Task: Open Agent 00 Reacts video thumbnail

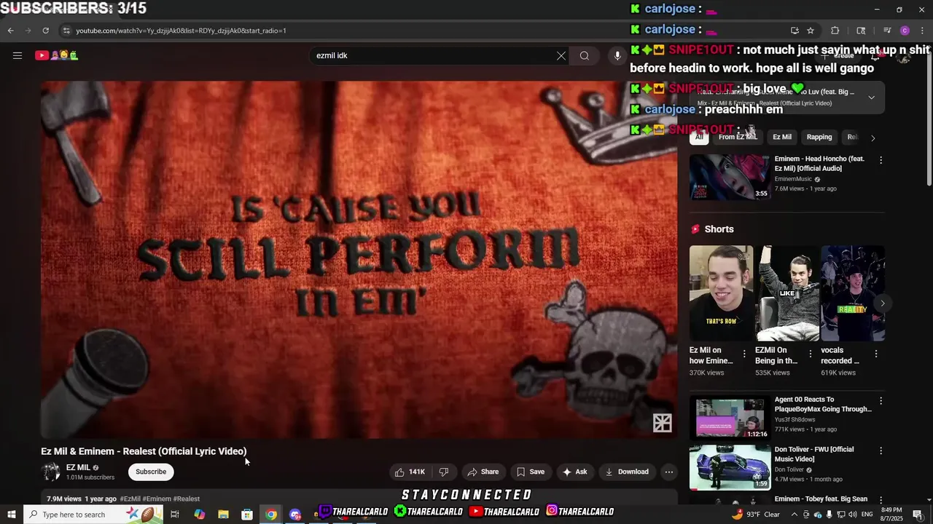Action: coord(730,418)
